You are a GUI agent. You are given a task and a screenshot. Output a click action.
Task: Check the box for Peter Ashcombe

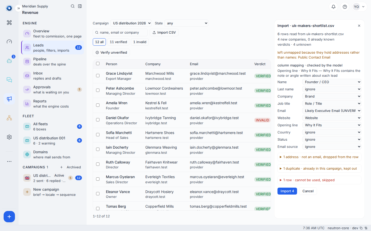point(98,90)
